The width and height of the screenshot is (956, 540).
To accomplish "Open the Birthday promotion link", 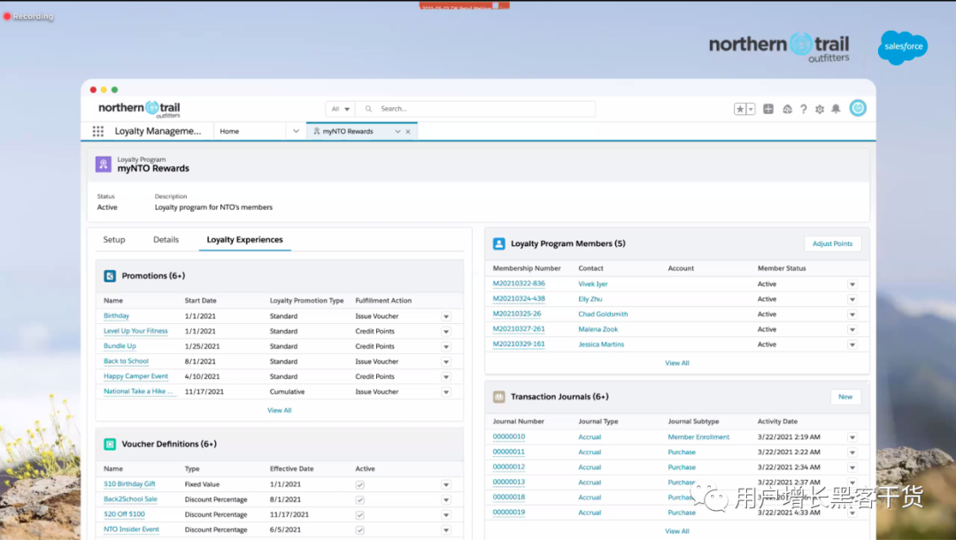I will click(116, 316).
